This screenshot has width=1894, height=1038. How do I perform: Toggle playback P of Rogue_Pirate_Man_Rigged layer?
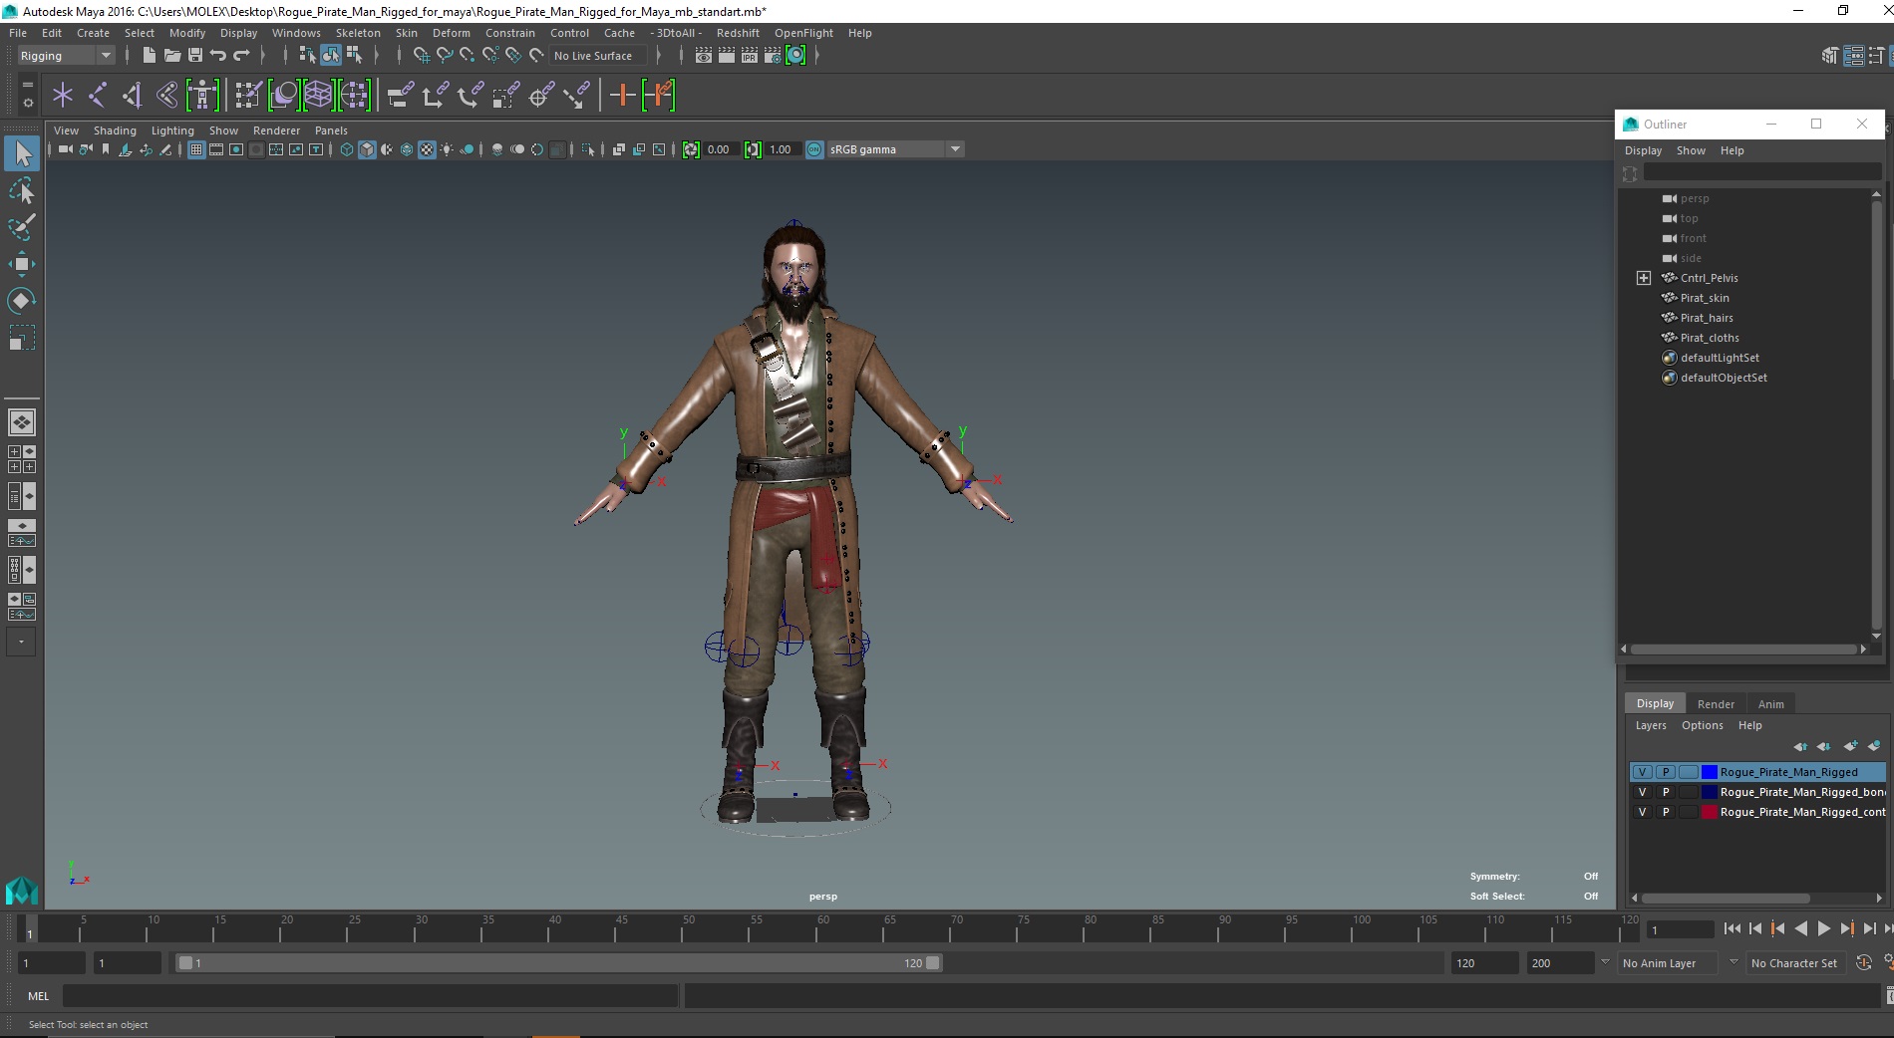point(1665,772)
